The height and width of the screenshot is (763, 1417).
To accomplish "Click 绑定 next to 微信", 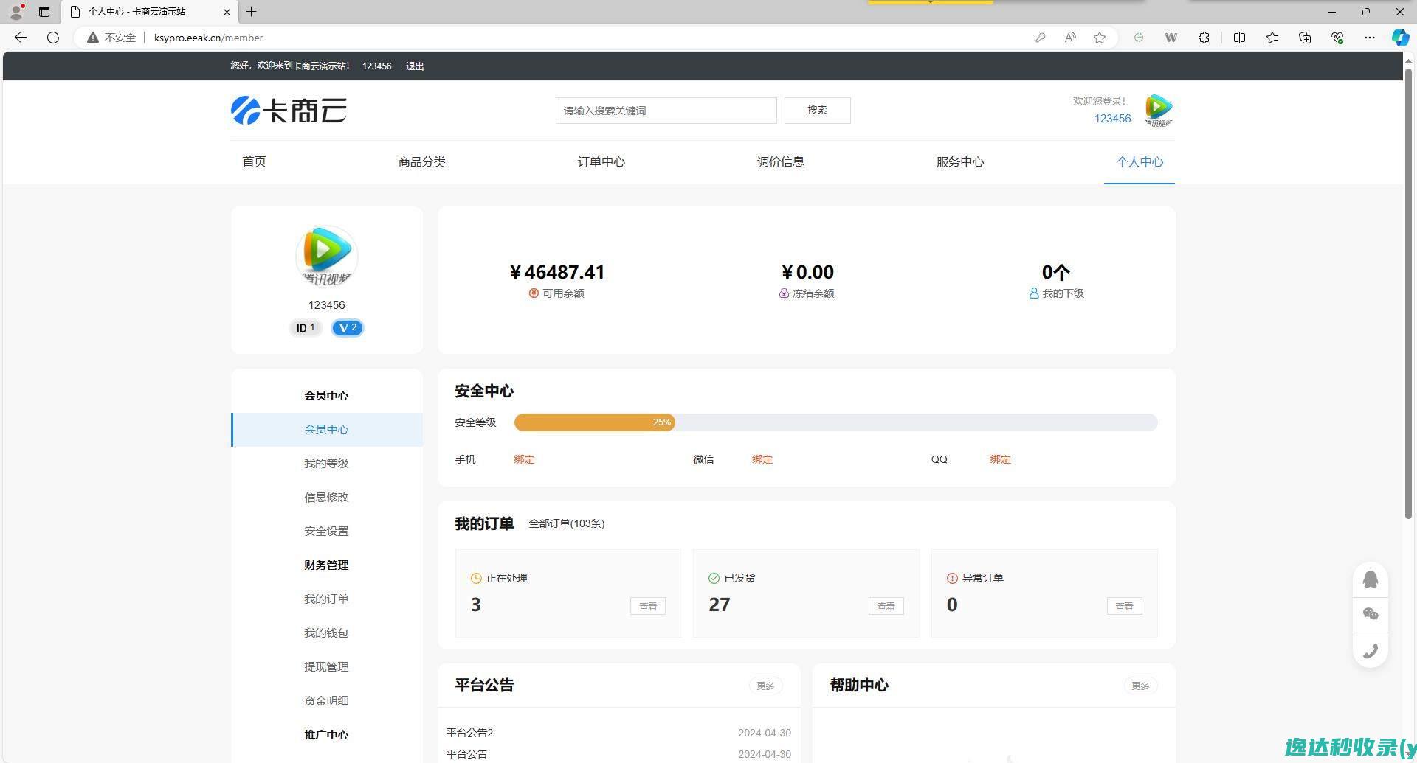I will coord(762,459).
